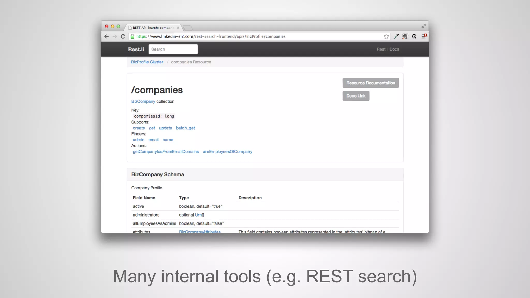Click the companies Resource breadcrumb text
The width and height of the screenshot is (530, 298).
click(x=191, y=62)
